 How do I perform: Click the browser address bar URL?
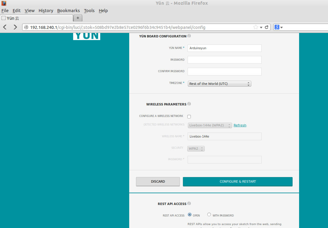118,27
